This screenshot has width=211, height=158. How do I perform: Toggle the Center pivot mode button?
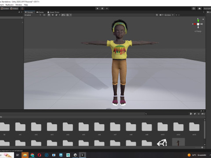point(5,8)
